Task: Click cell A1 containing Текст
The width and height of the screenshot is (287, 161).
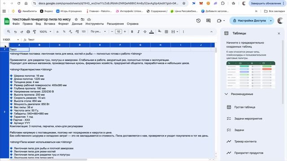Action: tap(19, 50)
